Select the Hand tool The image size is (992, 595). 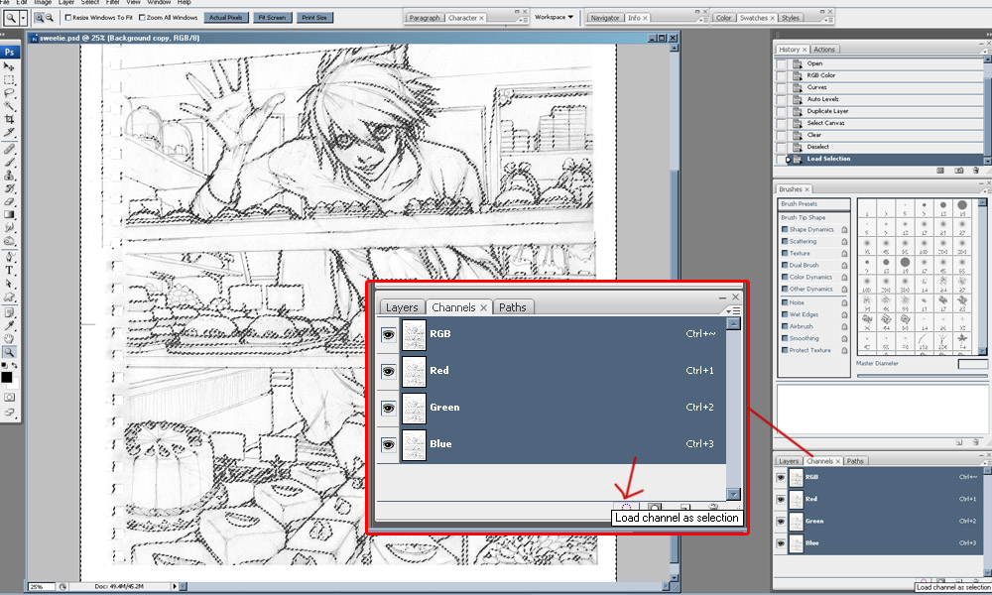[9, 339]
